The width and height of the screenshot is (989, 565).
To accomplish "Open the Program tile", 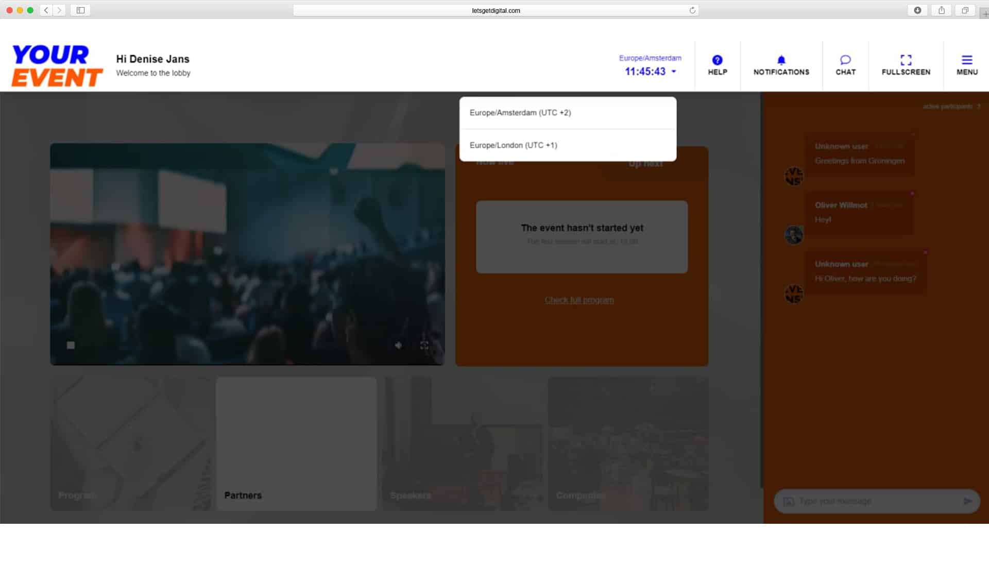I will [130, 444].
